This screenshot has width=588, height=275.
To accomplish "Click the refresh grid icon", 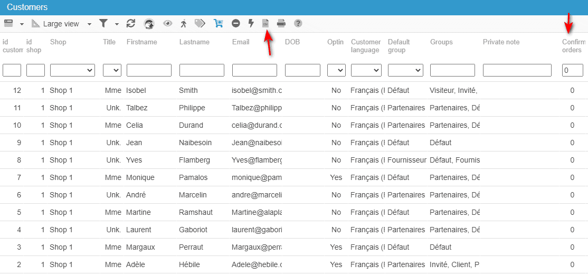I will (131, 23).
